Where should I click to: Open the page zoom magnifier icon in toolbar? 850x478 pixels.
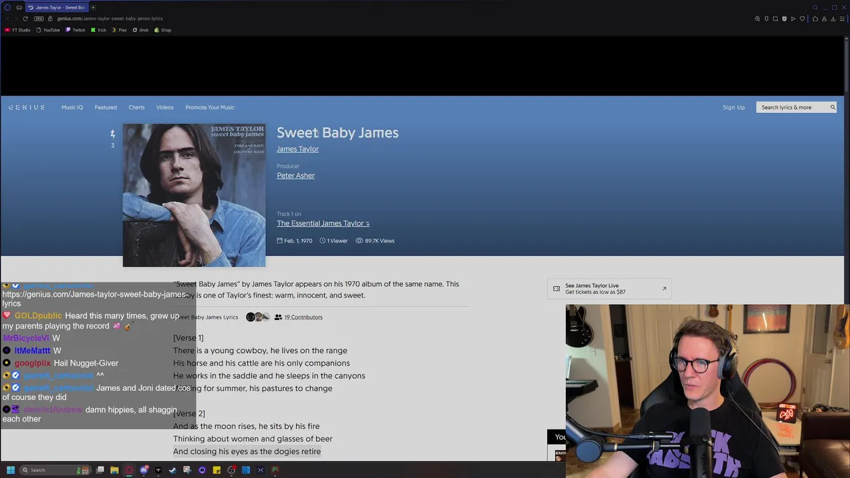pos(757,19)
